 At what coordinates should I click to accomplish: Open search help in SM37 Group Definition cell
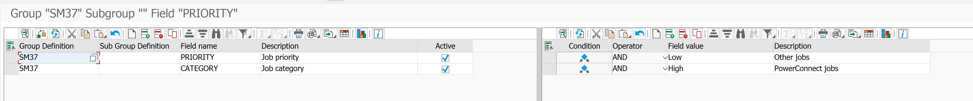click(93, 58)
